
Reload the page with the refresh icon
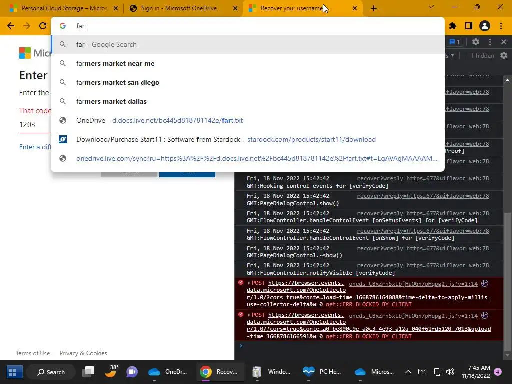pyautogui.click(x=43, y=26)
